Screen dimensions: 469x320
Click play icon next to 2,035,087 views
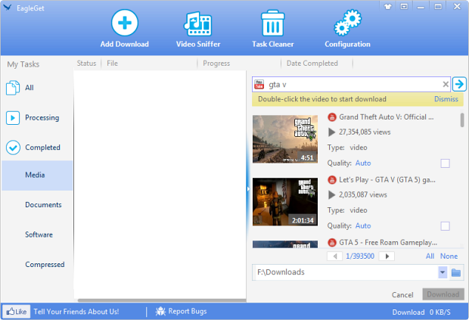331,194
